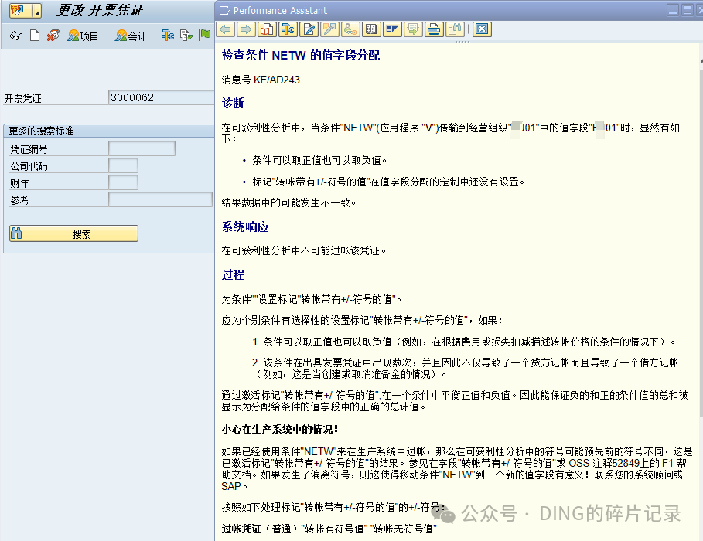
Task: Maximize the Performance Assistant window
Action: pos(687,10)
